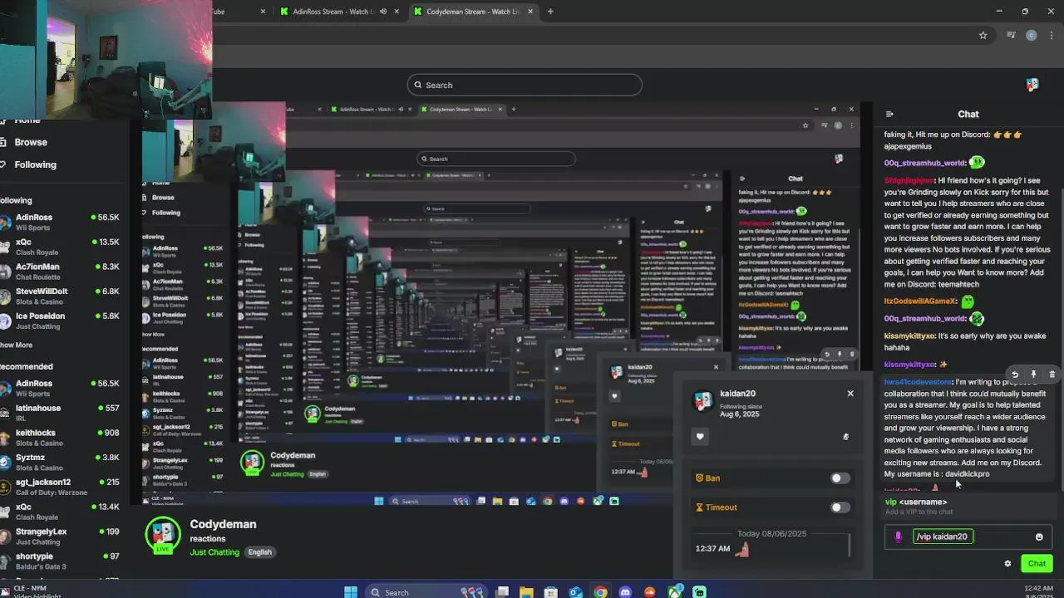Click username ItzGodswillAGameX in chat

point(919,301)
